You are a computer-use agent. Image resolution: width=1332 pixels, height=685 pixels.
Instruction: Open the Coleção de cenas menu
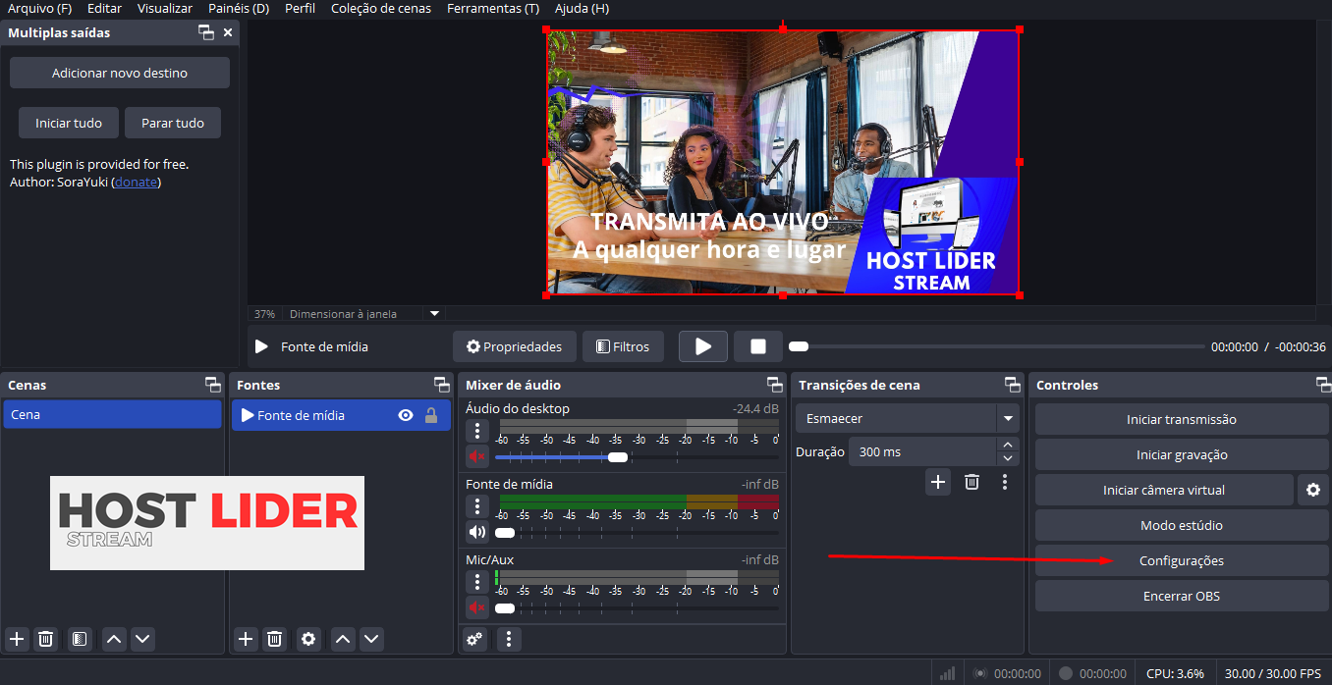click(x=381, y=9)
